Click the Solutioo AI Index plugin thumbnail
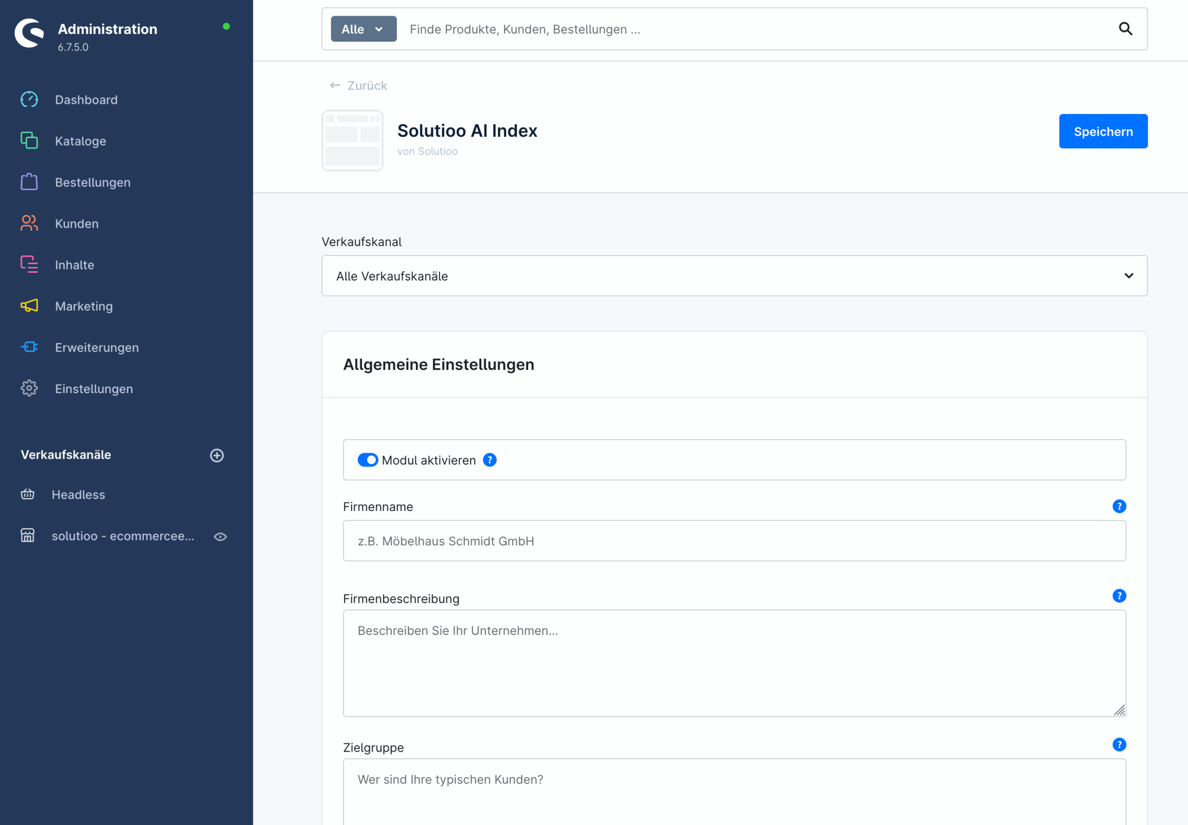This screenshot has height=825, width=1188. click(352, 141)
